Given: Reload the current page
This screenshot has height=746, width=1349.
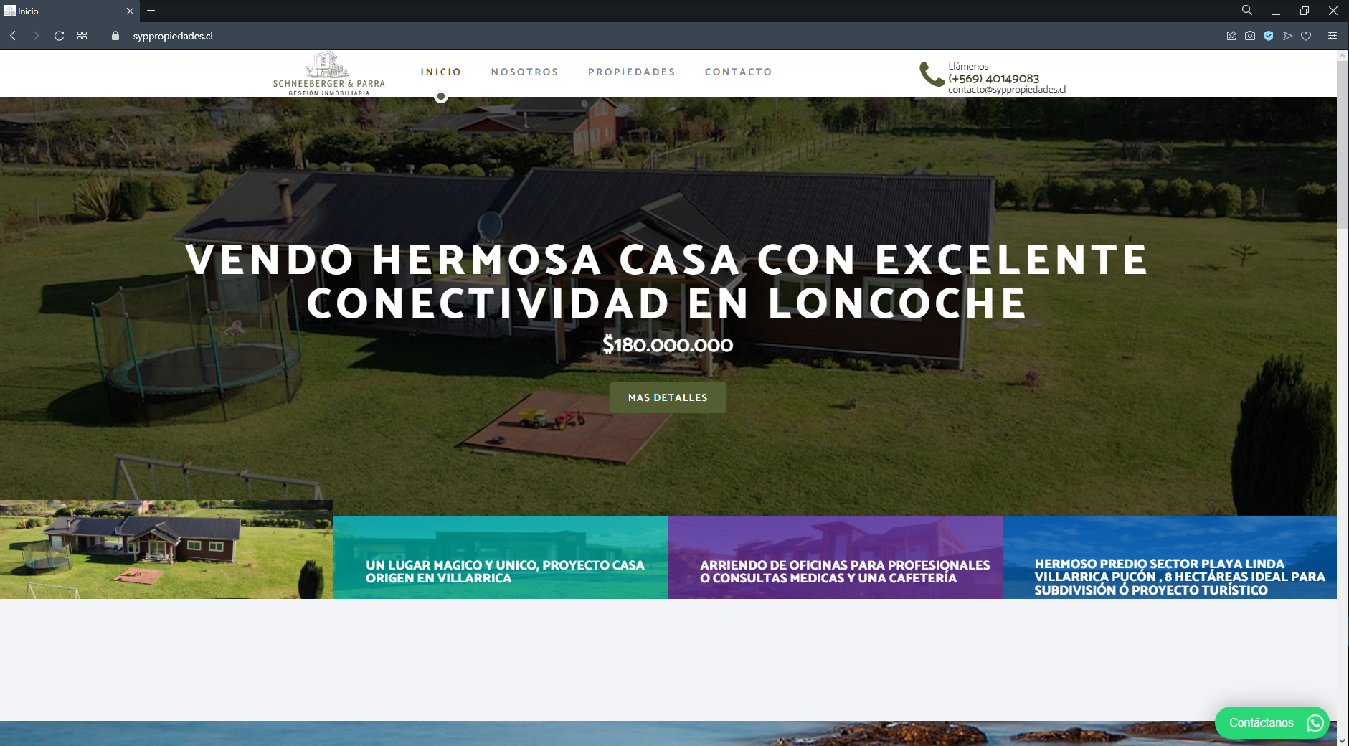Looking at the screenshot, I should pos(60,36).
